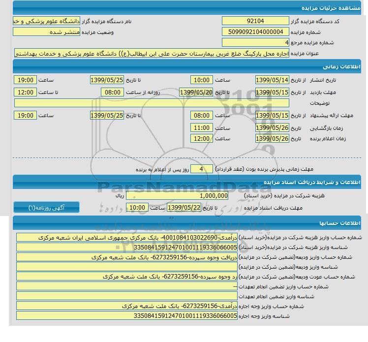Click the label مهلت ارائه پیشنهاد

click(332, 116)
